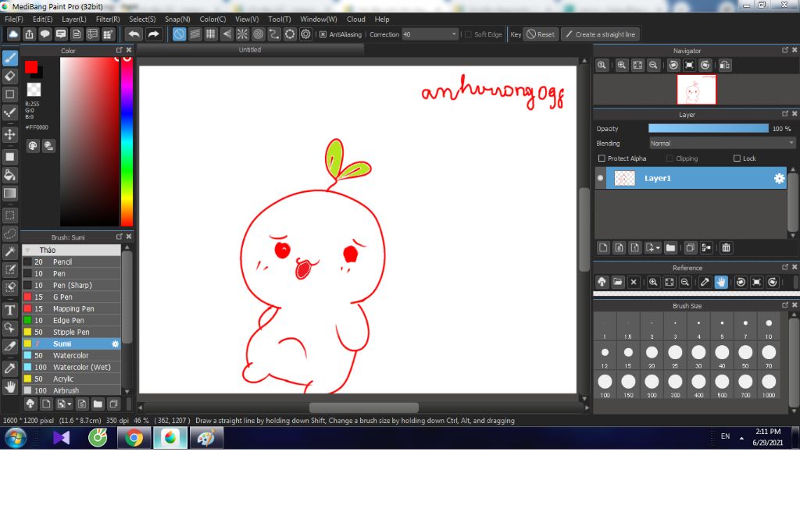Pick a hue on the rainbow hue bar
Image resolution: width=800 pixels, height=516 pixels.
[127, 141]
